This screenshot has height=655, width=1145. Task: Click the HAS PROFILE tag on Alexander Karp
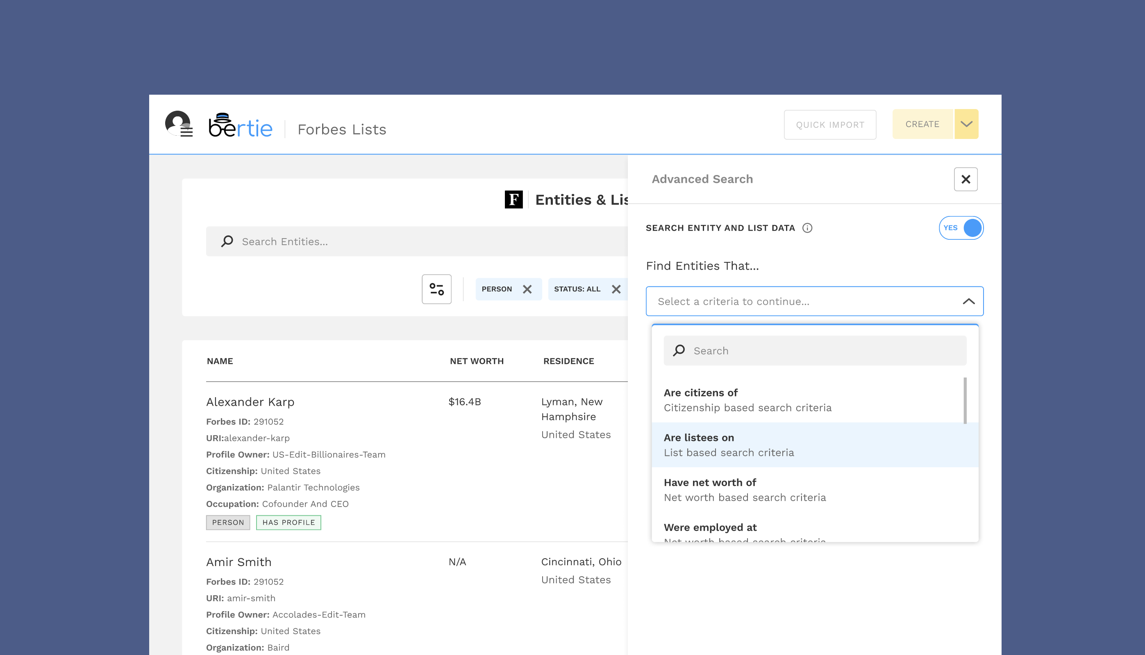tap(288, 522)
